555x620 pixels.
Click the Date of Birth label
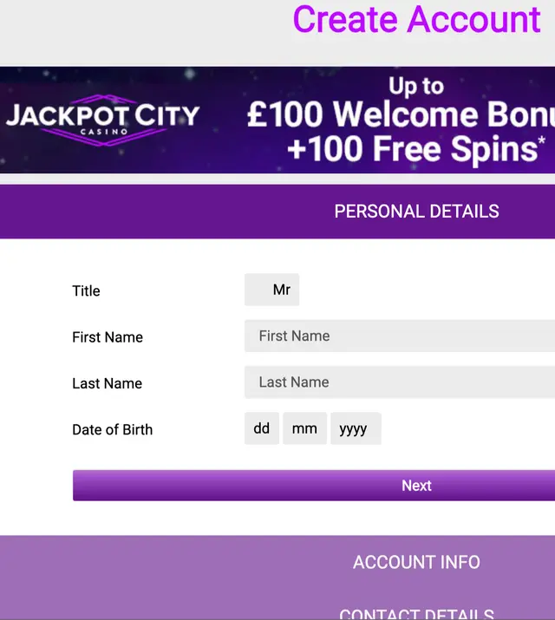(x=112, y=429)
